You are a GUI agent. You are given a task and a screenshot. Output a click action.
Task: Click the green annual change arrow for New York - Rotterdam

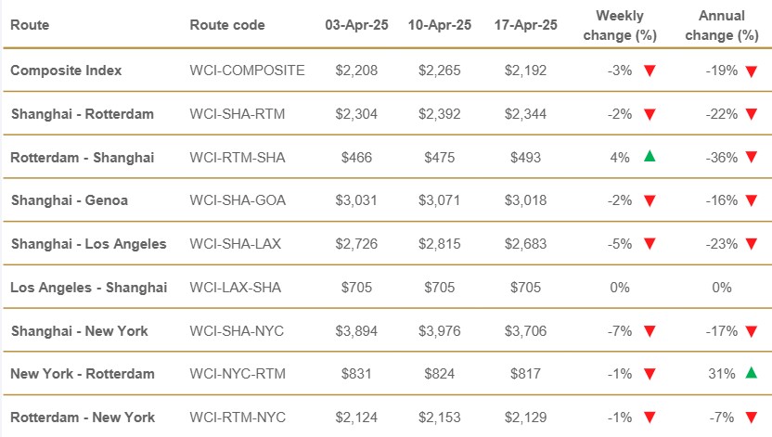click(x=750, y=373)
